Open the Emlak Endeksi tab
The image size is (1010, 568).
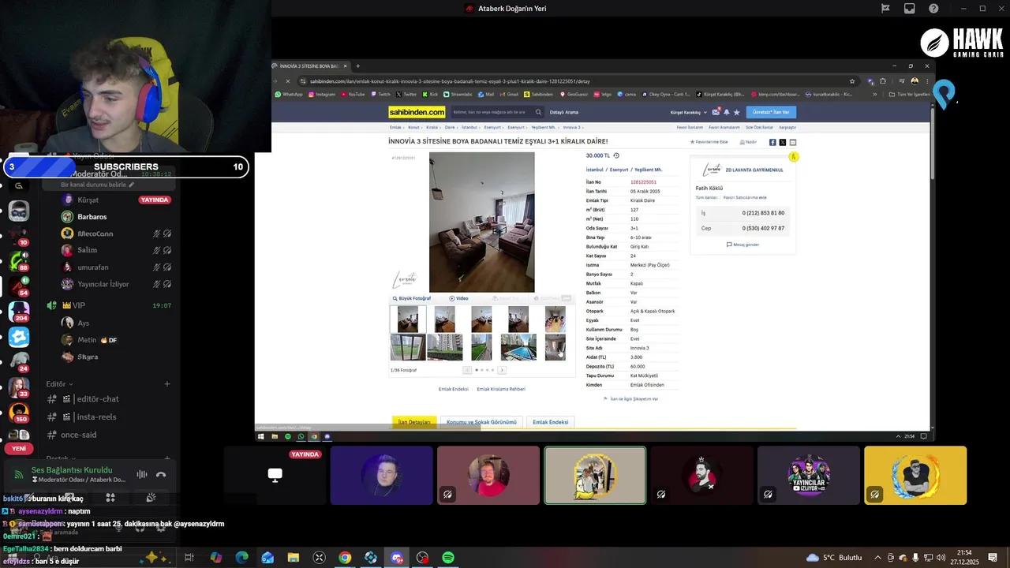pos(550,422)
